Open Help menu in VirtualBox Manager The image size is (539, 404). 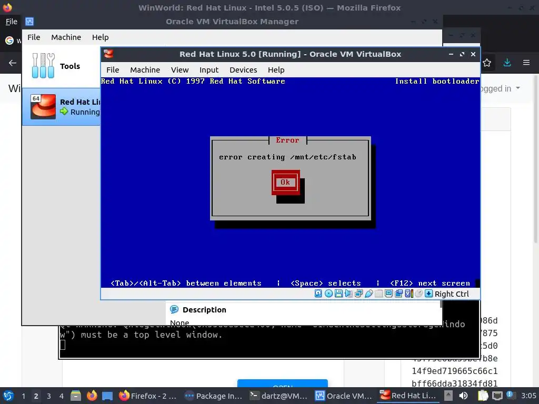[x=101, y=37]
